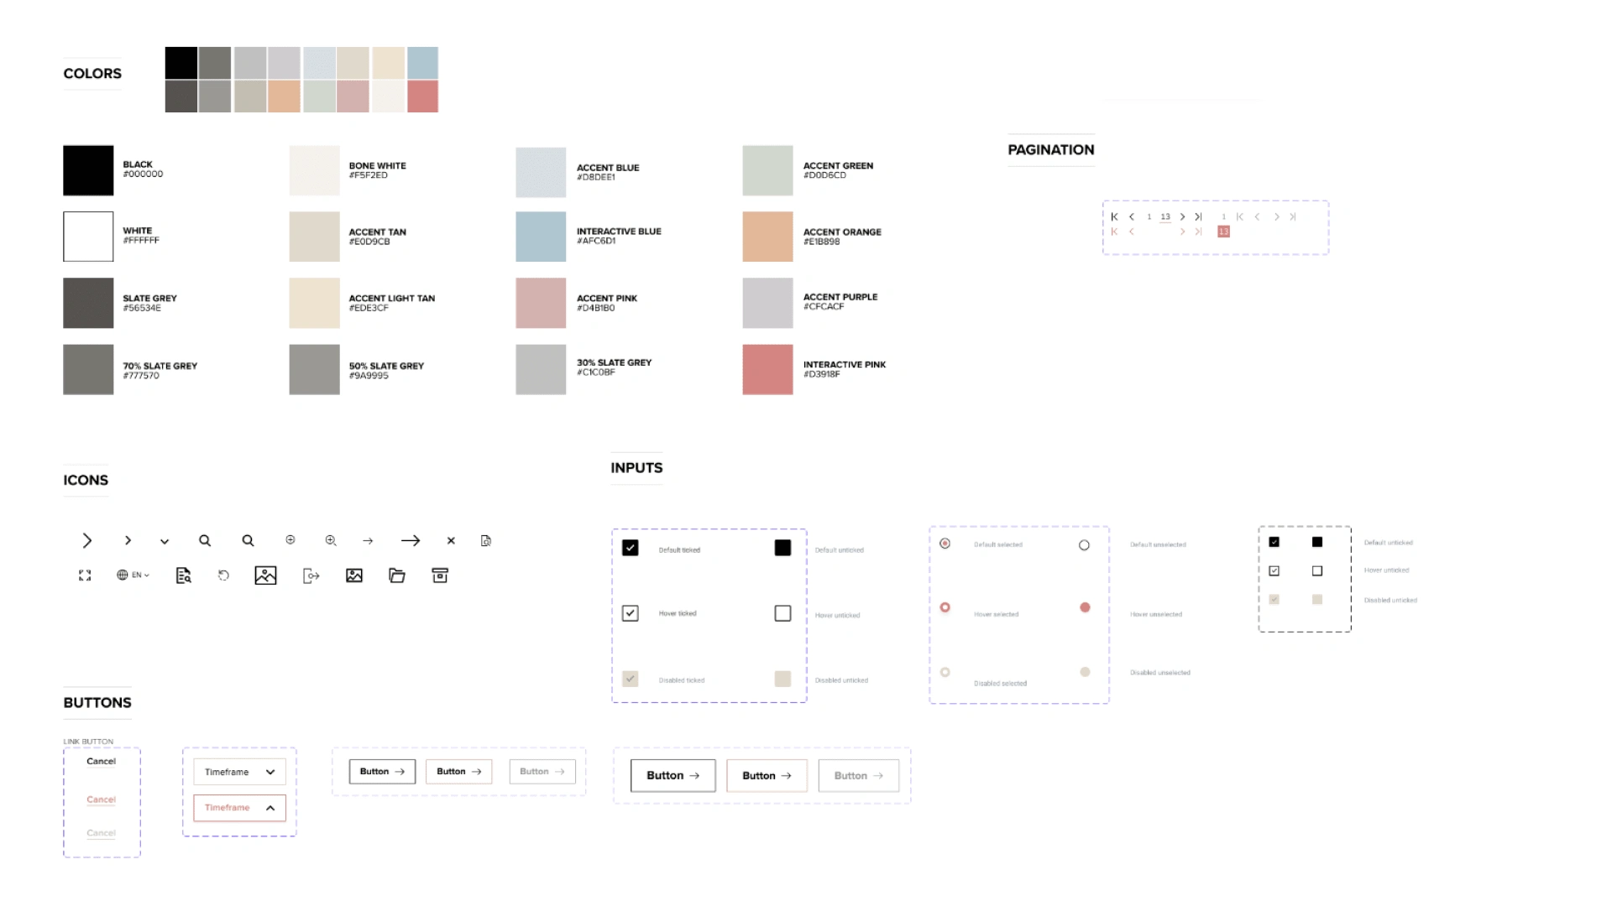Click the BUTTONS section label
This screenshot has height=906, width=1612.
pos(97,702)
